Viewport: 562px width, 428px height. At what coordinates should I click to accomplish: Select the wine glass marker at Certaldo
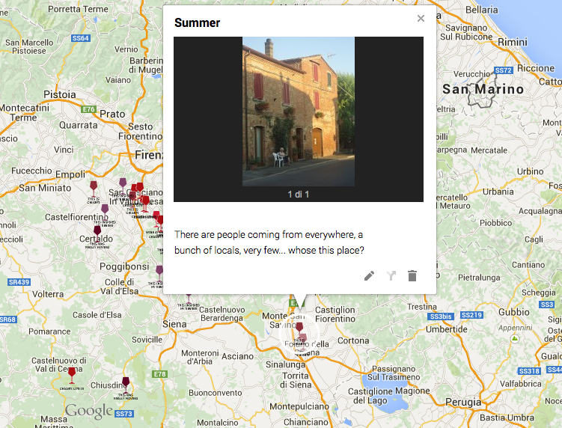pos(97,233)
